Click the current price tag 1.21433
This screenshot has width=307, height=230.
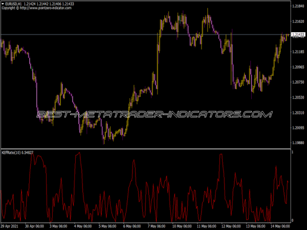pyautogui.click(x=298, y=35)
